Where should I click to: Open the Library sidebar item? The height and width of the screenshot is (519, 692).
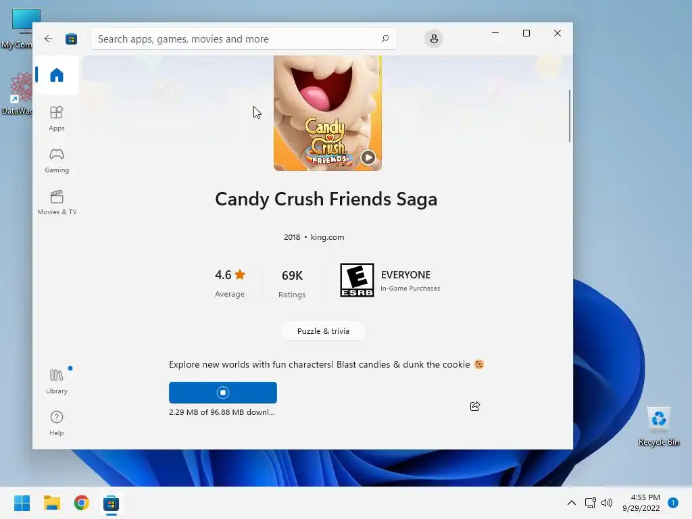(57, 382)
